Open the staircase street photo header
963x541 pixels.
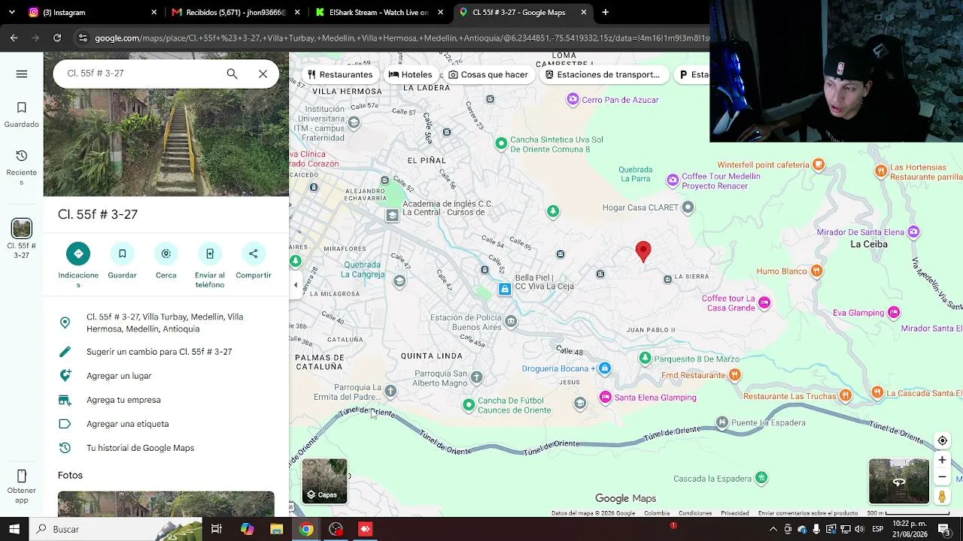[166, 143]
